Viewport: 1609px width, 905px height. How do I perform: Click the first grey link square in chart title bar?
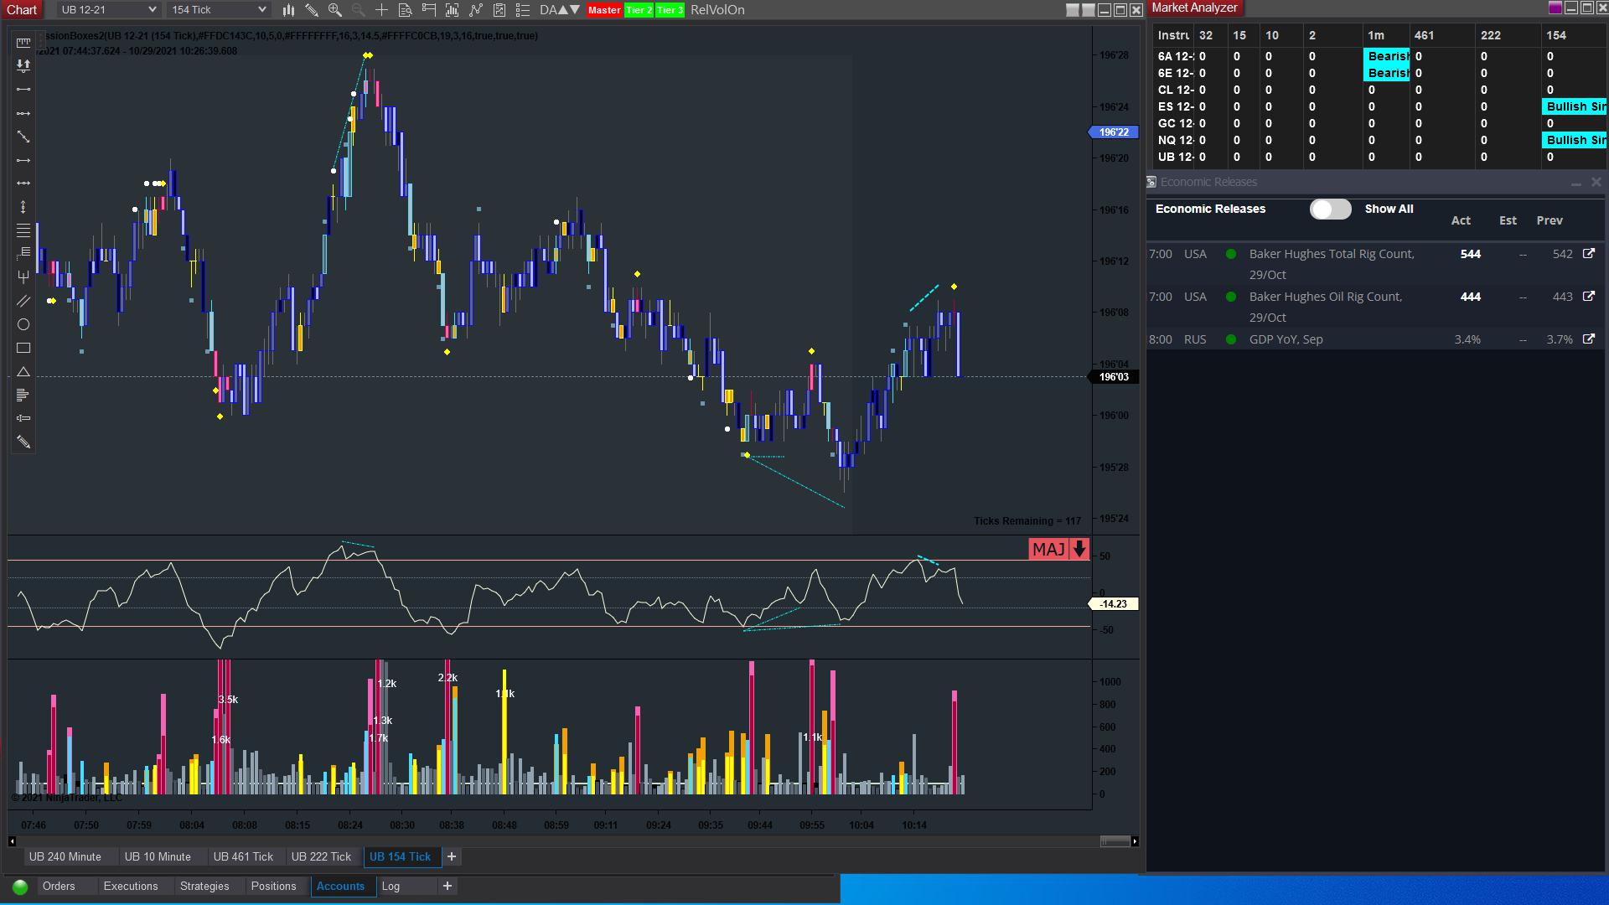click(1073, 10)
